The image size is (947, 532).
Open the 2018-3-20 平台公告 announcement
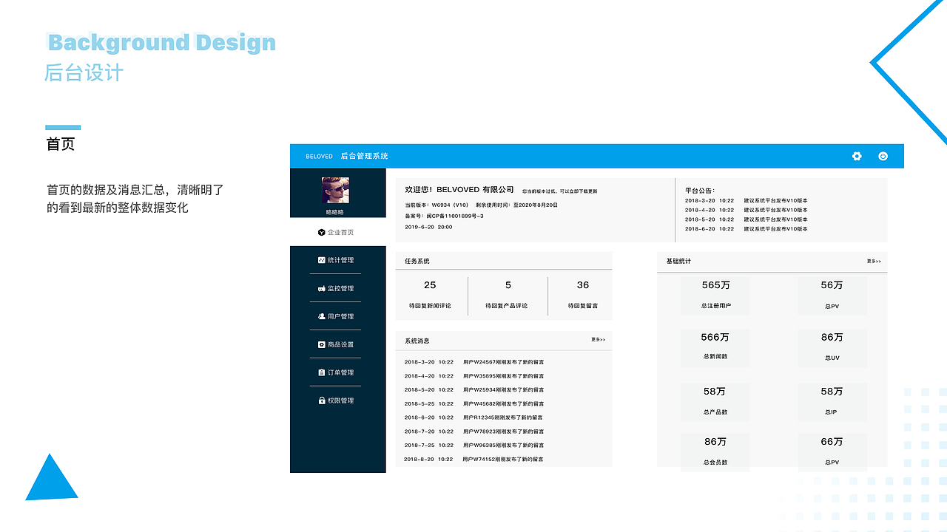click(x=747, y=200)
